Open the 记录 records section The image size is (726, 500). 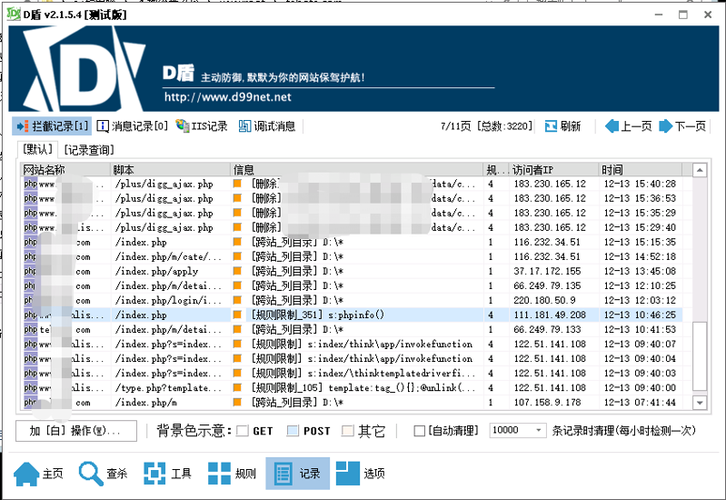click(298, 473)
